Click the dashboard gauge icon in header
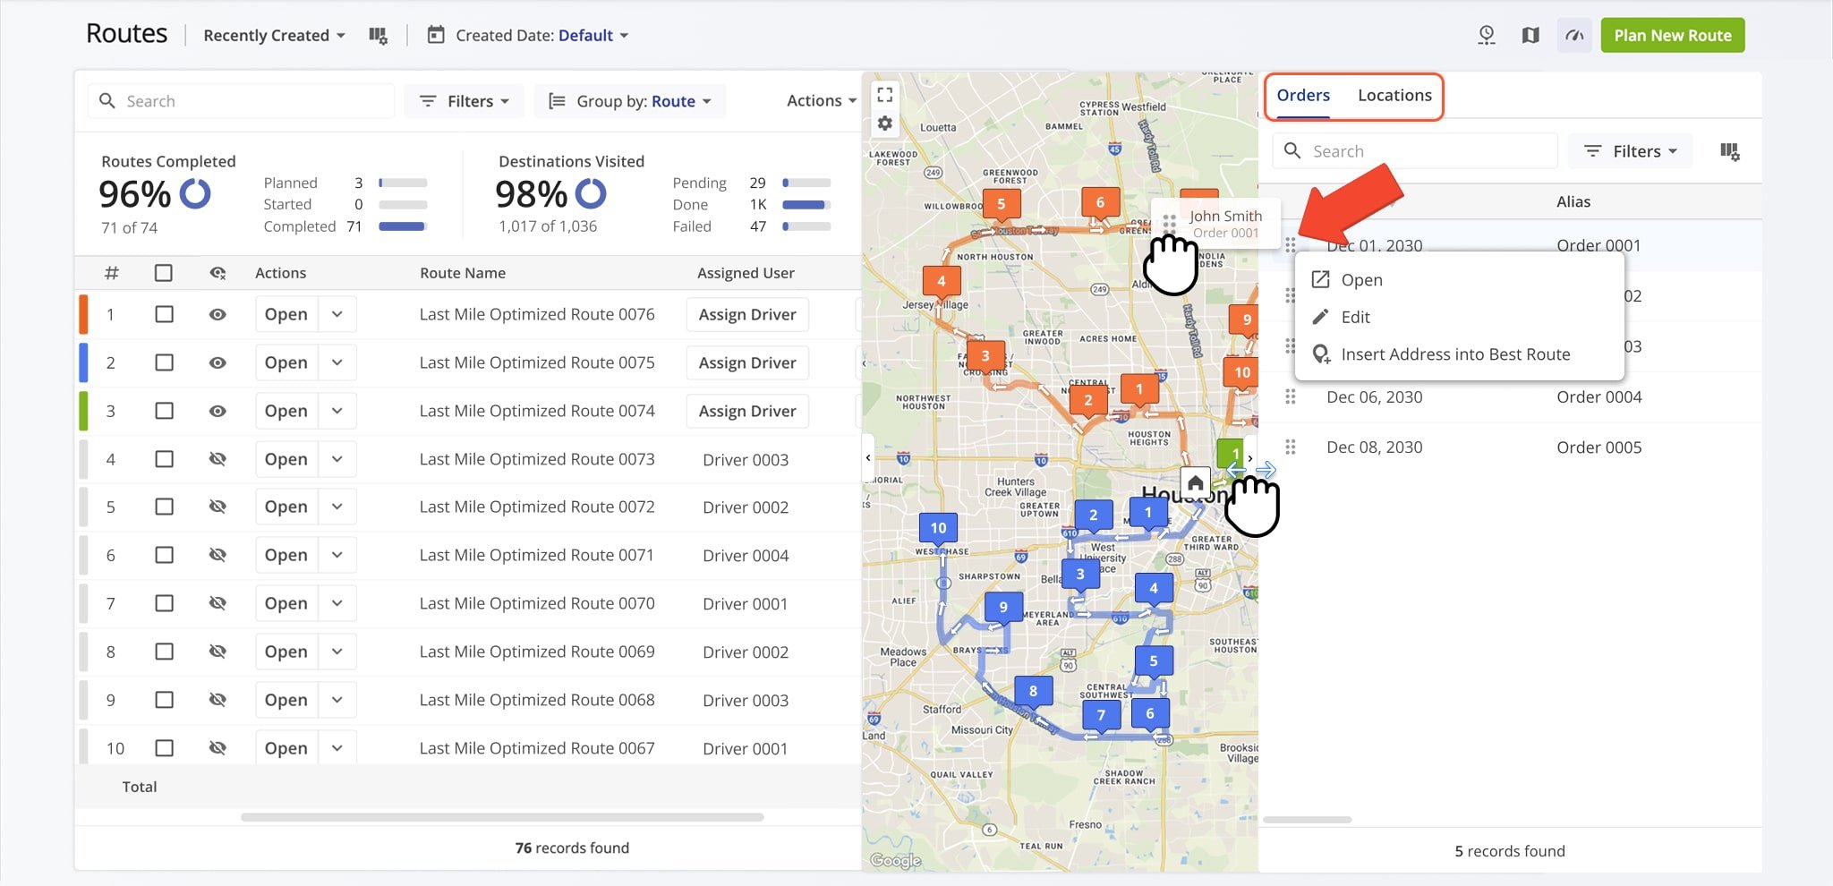The image size is (1833, 886). [x=1574, y=36]
